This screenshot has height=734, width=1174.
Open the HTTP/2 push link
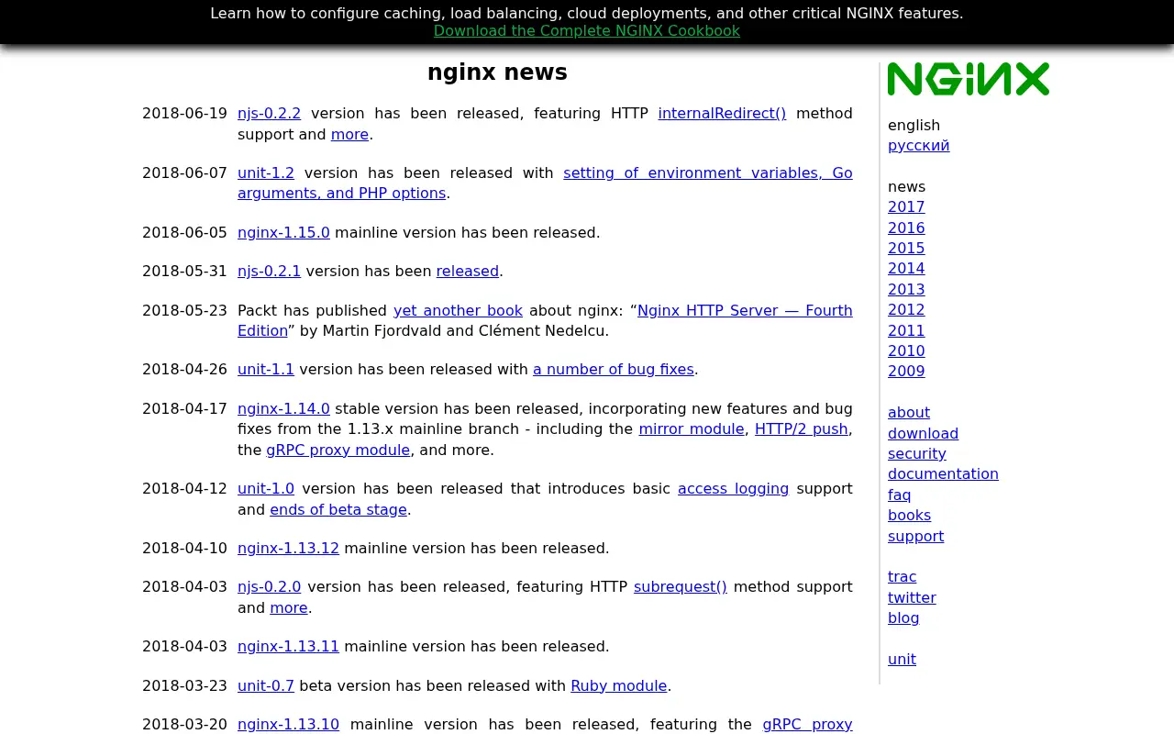click(801, 428)
